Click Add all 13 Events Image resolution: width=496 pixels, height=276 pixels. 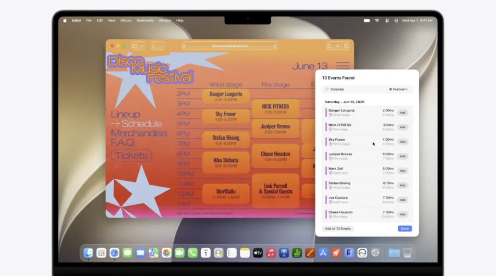click(338, 229)
